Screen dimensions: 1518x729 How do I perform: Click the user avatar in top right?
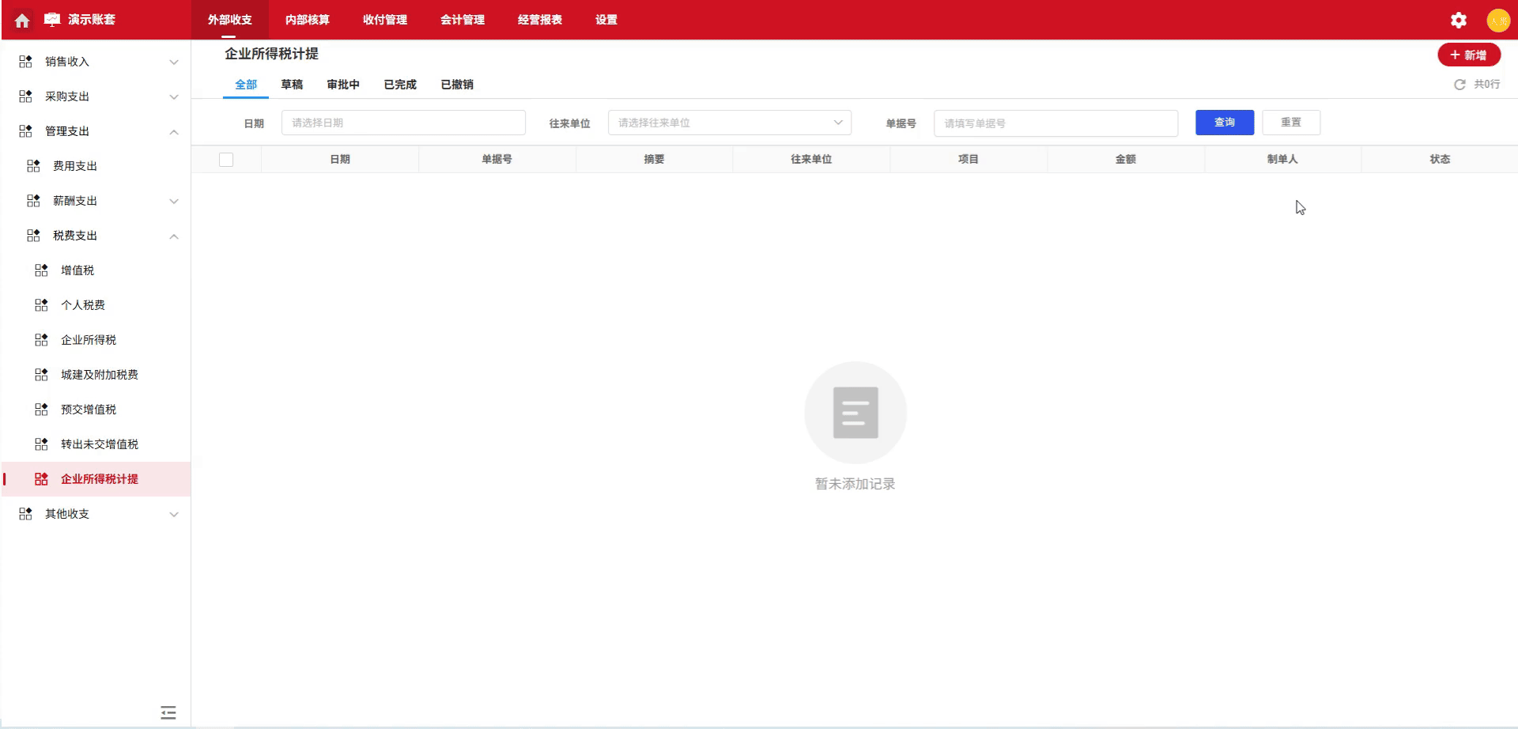pyautogui.click(x=1499, y=21)
